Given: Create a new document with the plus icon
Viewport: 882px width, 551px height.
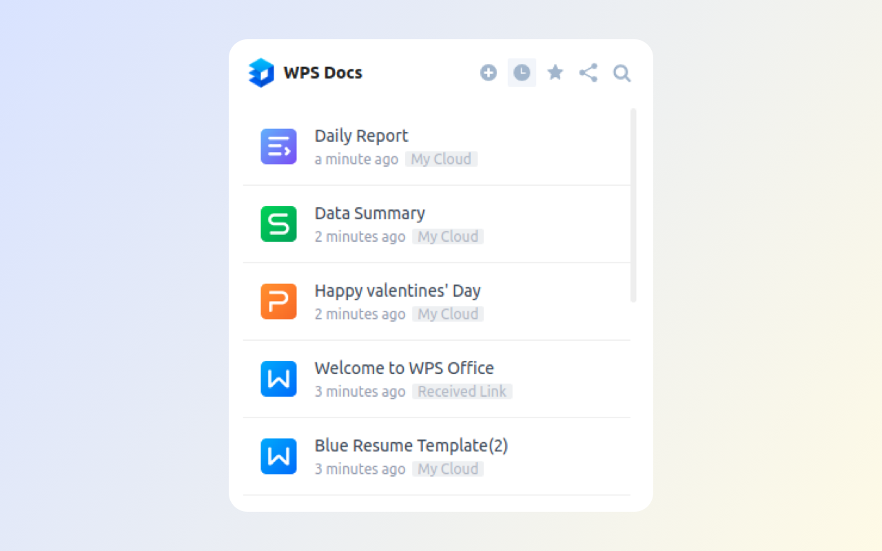Looking at the screenshot, I should point(489,73).
